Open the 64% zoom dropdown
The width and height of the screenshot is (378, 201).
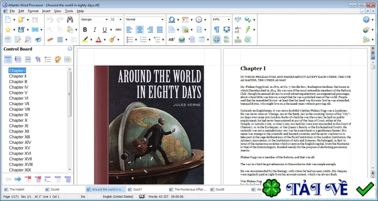tap(221, 19)
